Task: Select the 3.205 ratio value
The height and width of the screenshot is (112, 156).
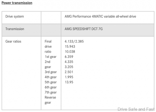Action: click(x=69, y=67)
